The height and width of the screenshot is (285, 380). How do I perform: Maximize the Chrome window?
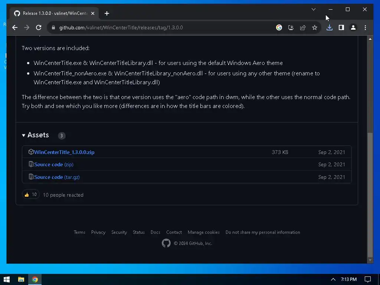[347, 9]
